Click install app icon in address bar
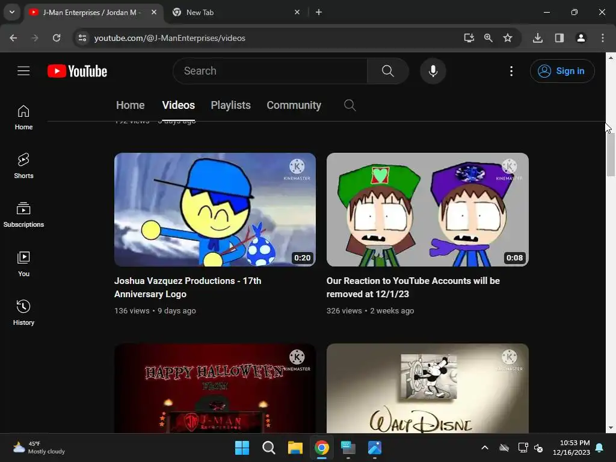Image resolution: width=616 pixels, height=462 pixels. pos(469,38)
